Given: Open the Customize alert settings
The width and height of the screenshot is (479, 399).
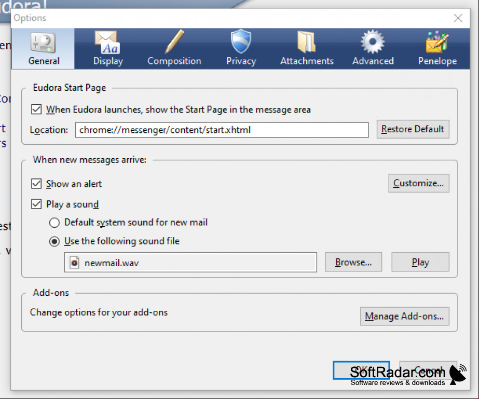Looking at the screenshot, I should coord(419,183).
